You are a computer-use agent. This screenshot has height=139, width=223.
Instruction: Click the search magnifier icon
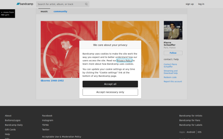86,4
